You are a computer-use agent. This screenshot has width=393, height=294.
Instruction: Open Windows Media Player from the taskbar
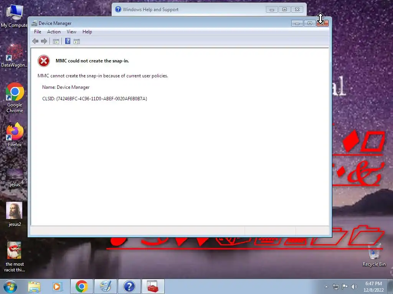(x=58, y=286)
